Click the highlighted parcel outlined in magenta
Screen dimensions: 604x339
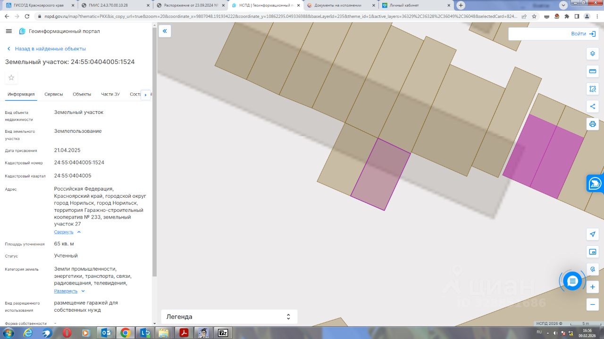[x=380, y=174]
